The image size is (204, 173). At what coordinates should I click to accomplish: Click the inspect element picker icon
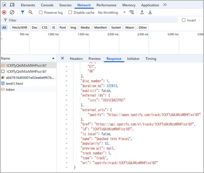tap(4, 5)
